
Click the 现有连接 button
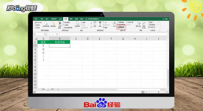pyautogui.click(x=53, y=24)
